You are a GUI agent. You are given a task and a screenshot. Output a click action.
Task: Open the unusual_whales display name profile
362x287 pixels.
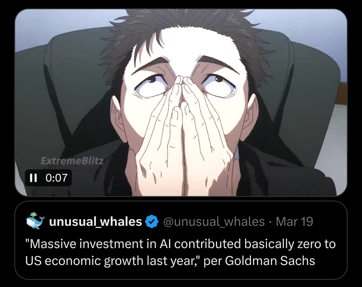coord(96,222)
